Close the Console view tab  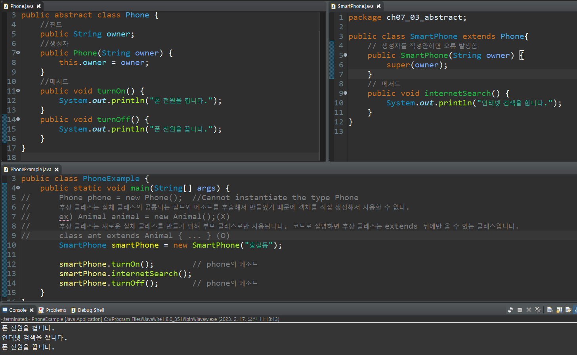[x=31, y=310]
